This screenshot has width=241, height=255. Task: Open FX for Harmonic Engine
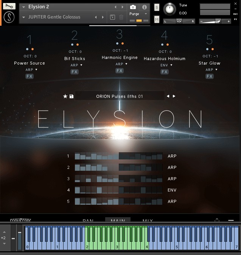119,71
